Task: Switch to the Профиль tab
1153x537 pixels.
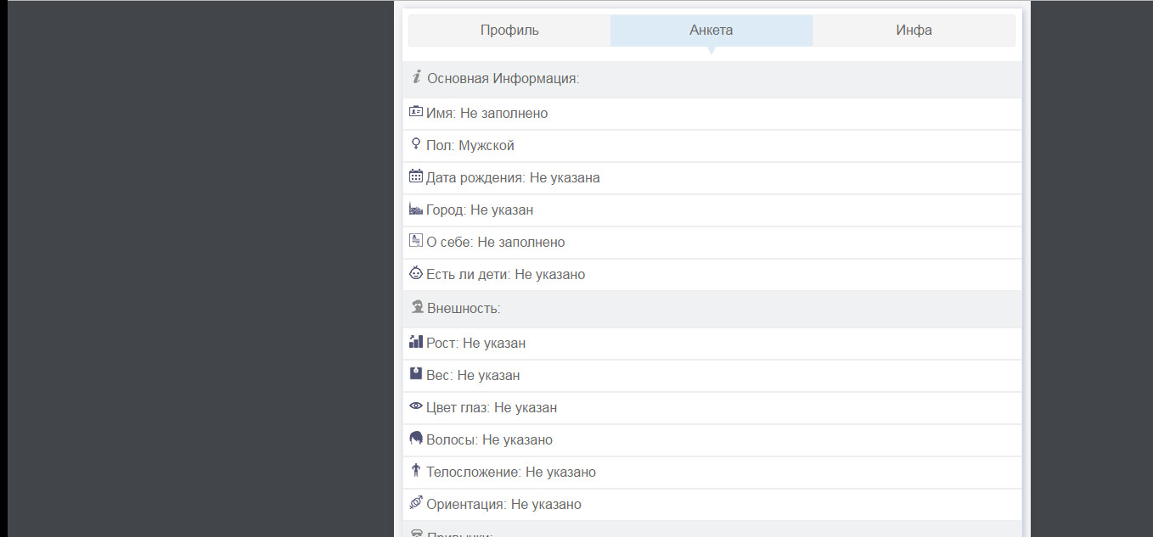Action: click(x=509, y=31)
